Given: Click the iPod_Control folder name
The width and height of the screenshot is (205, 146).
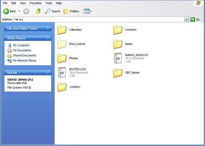Looking at the screenshot, I should click(x=77, y=44).
